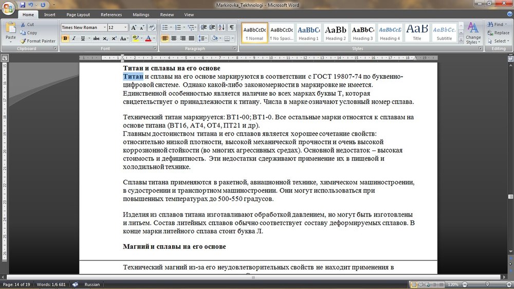Toggle superscript formatting
Image resolution: width=514 pixels, height=289 pixels.
coord(114,39)
